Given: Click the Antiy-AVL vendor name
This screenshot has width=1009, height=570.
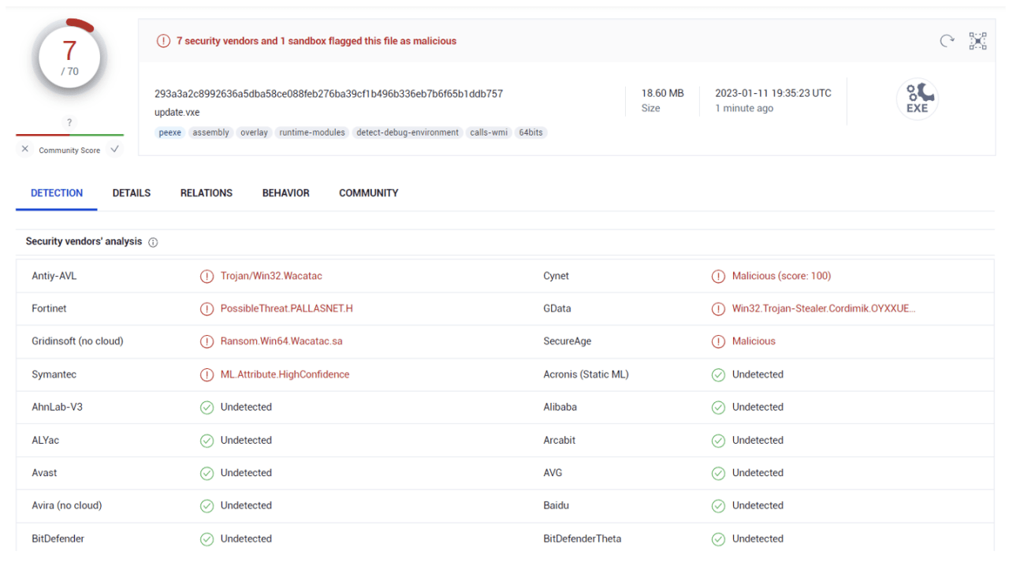Looking at the screenshot, I should [54, 276].
